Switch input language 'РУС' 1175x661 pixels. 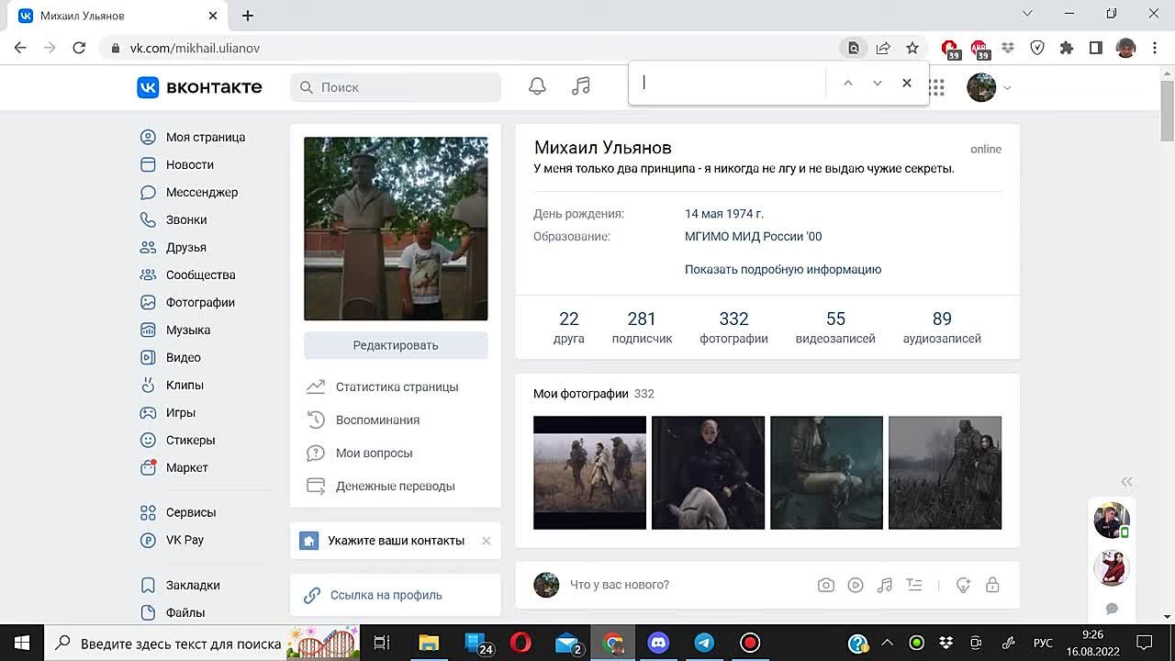(x=1043, y=643)
